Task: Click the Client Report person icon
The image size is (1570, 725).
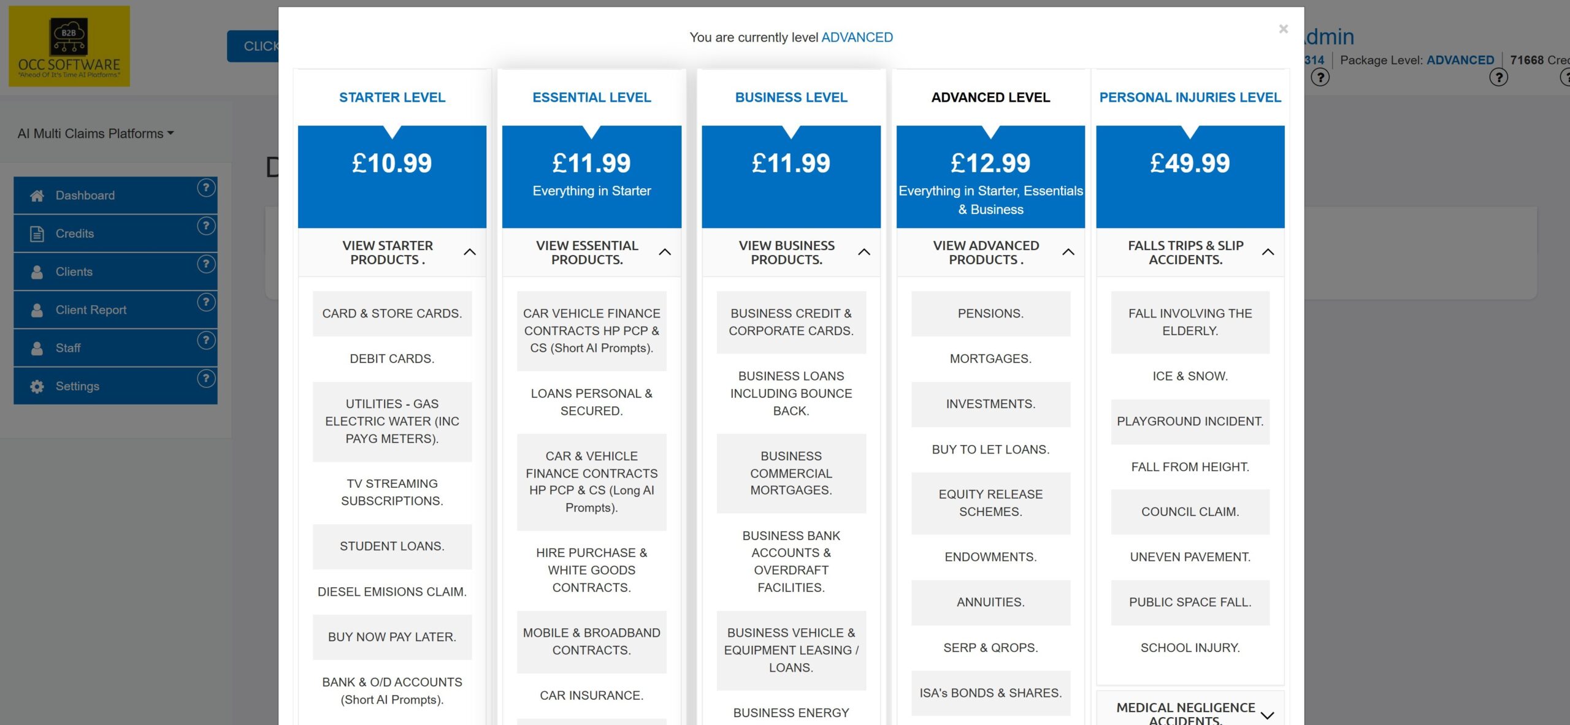Action: pyautogui.click(x=37, y=310)
